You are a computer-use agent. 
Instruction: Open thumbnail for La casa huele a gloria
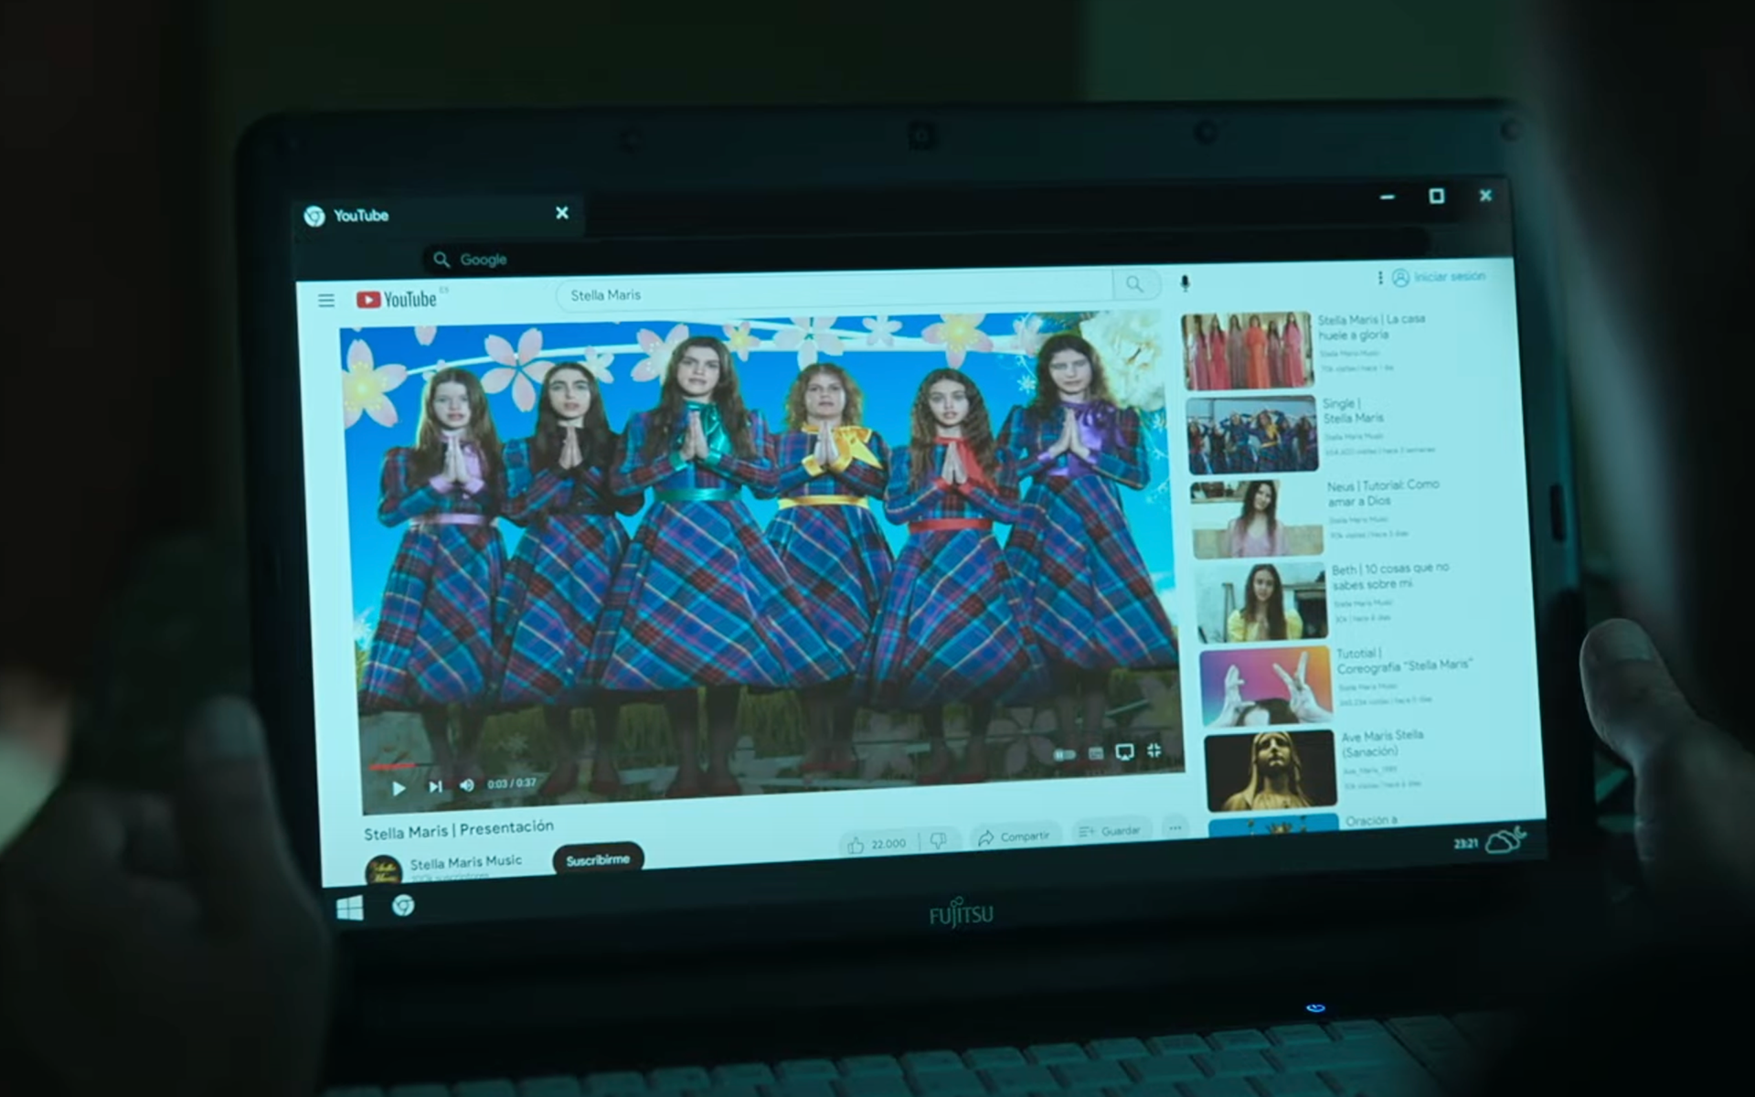tap(1247, 351)
